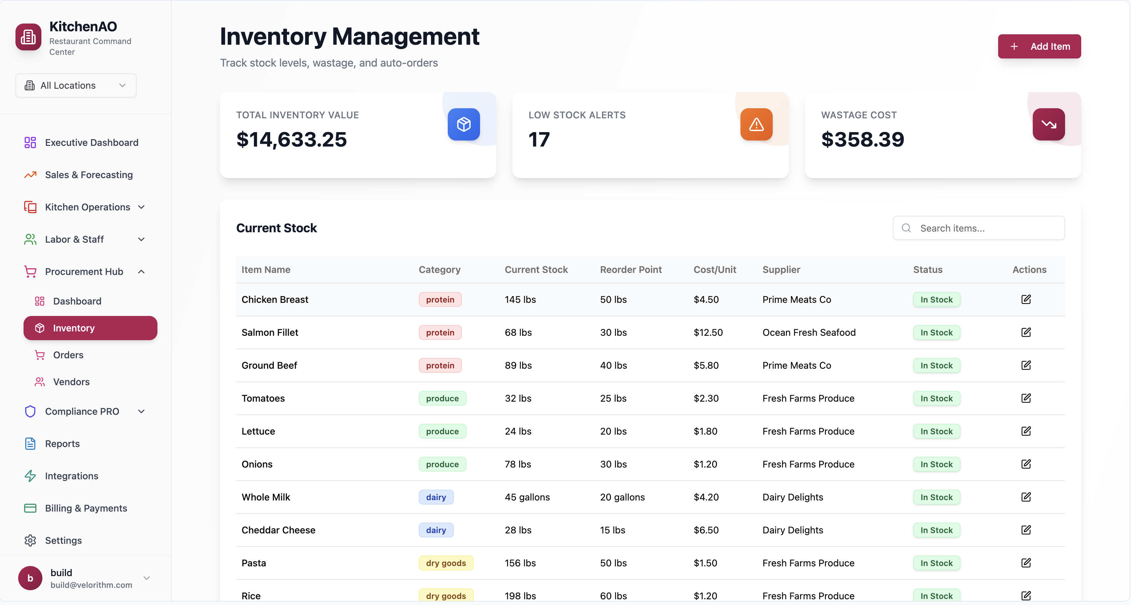
Task: Click the Search items field
Action: (x=978, y=228)
